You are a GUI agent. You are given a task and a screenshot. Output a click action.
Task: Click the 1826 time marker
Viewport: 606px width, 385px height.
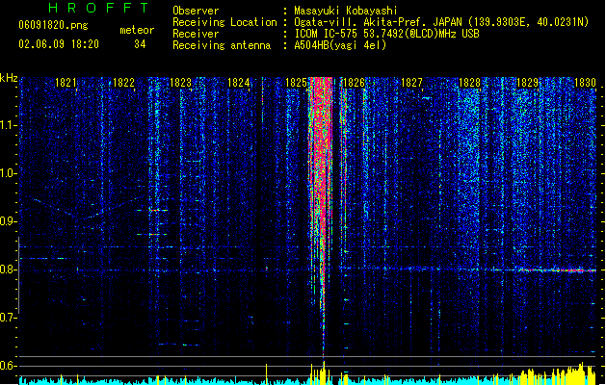coord(354,83)
